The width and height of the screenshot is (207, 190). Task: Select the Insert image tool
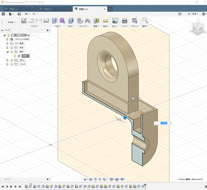pos(115,21)
